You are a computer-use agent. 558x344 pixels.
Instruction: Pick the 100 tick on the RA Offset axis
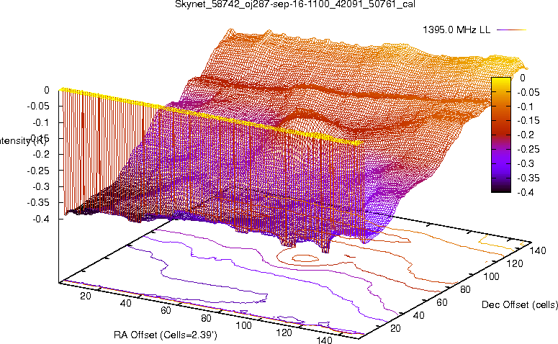tap(244, 325)
